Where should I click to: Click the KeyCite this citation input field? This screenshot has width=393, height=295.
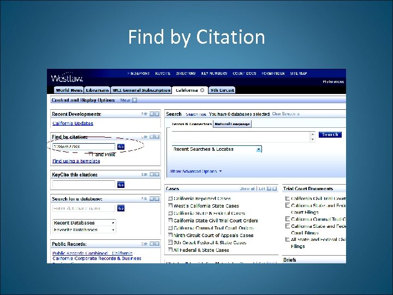click(x=84, y=185)
